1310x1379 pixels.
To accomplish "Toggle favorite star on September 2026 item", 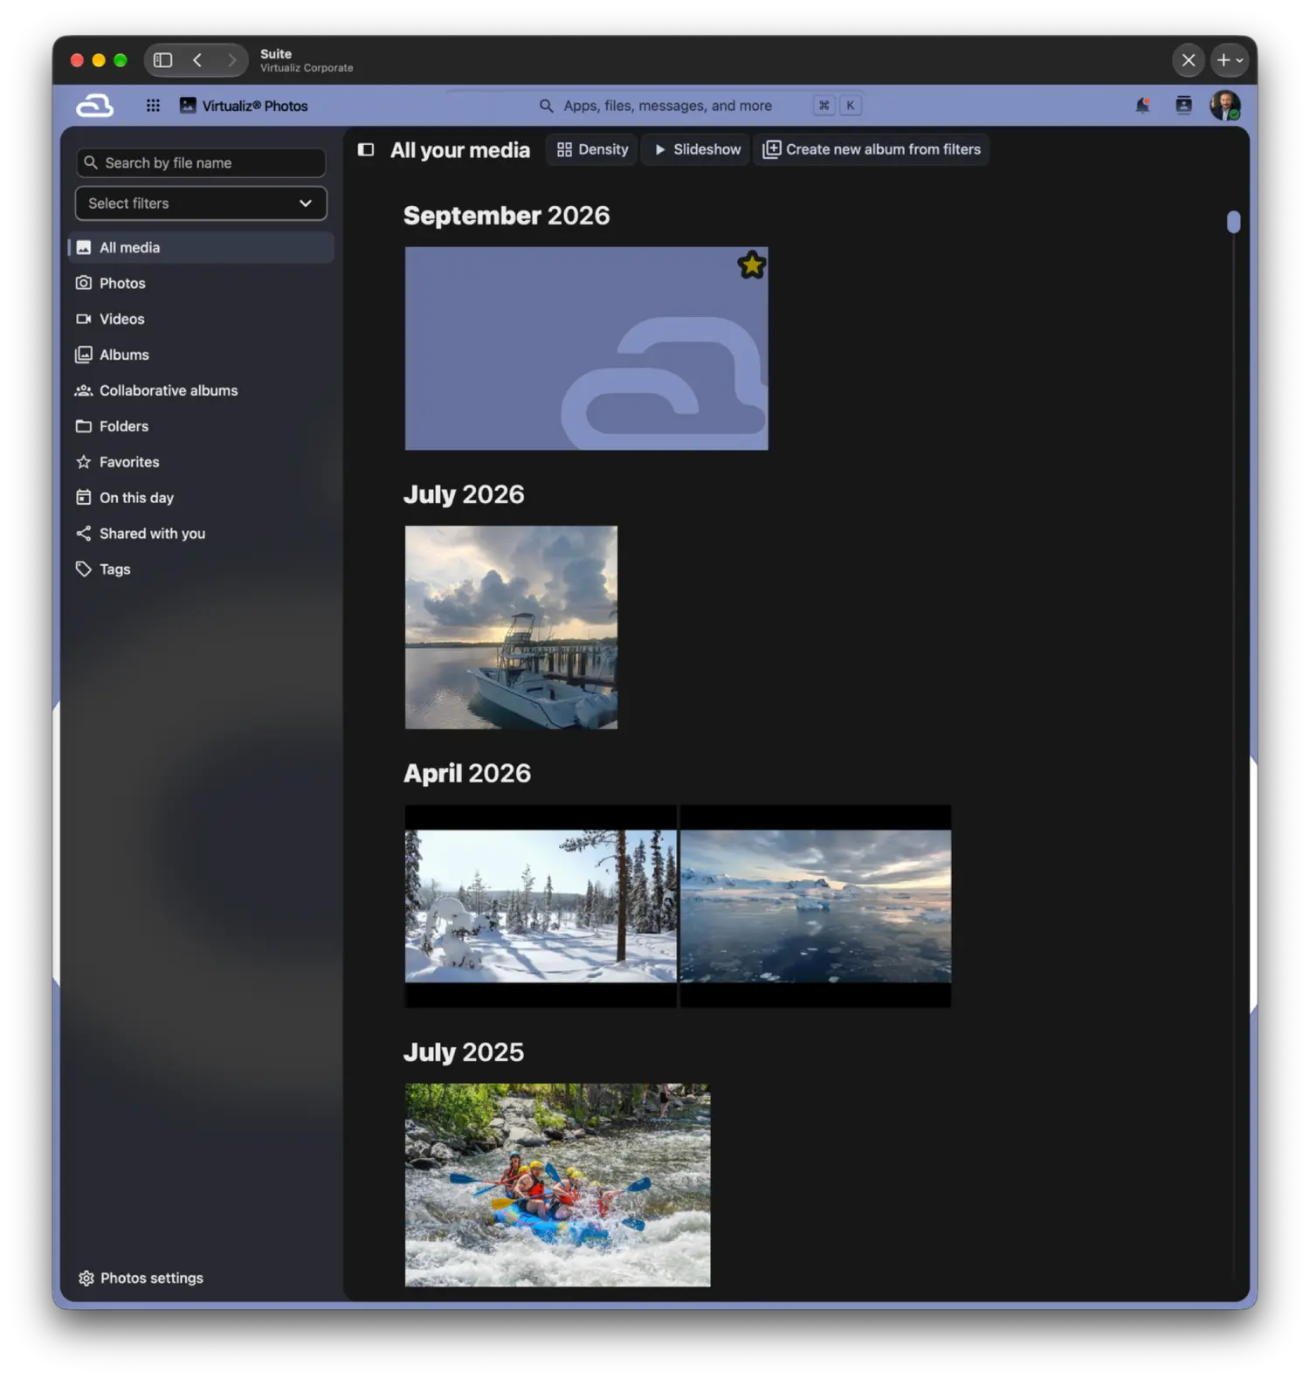I will pyautogui.click(x=751, y=265).
